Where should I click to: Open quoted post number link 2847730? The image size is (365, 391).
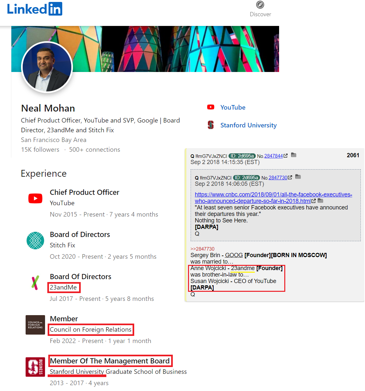click(x=278, y=178)
